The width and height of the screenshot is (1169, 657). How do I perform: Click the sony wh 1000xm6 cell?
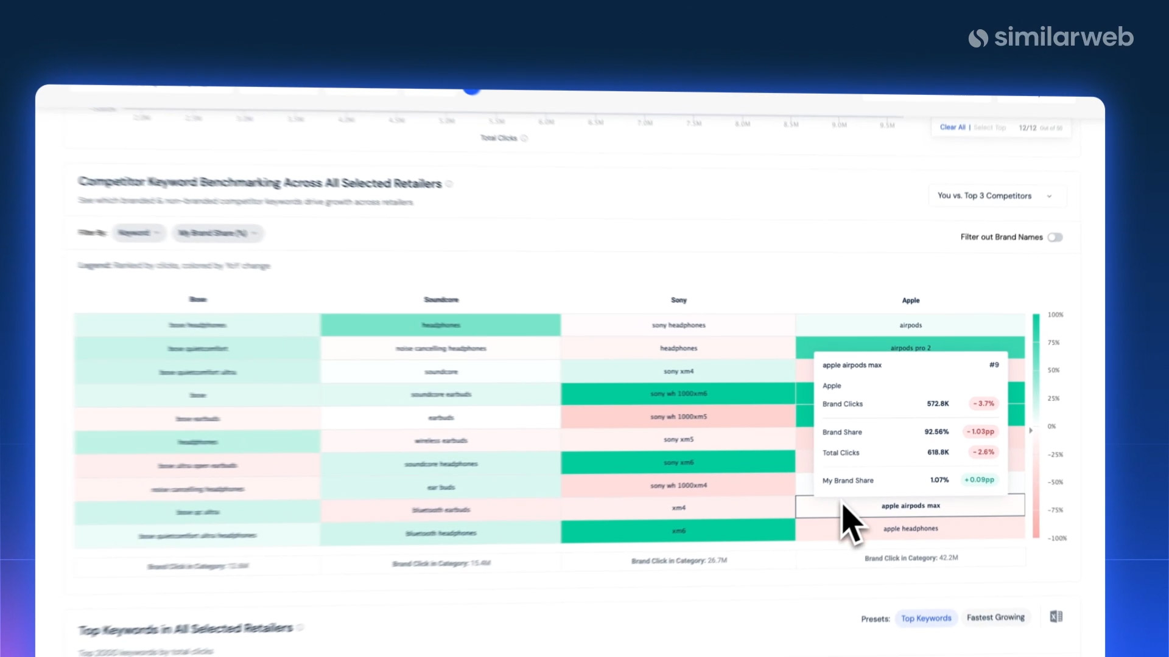(678, 394)
